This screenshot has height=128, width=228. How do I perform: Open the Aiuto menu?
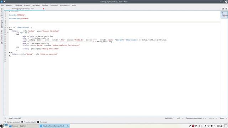pyautogui.click(x=74, y=5)
